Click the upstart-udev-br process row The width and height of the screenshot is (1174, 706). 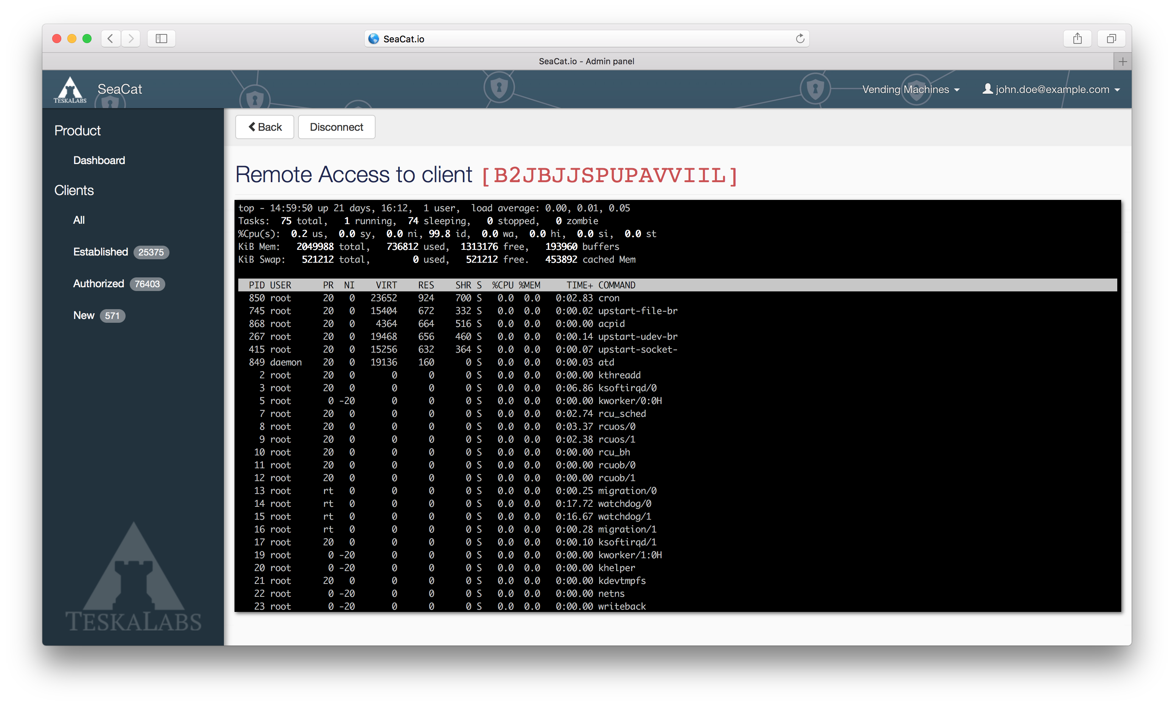[x=677, y=336]
